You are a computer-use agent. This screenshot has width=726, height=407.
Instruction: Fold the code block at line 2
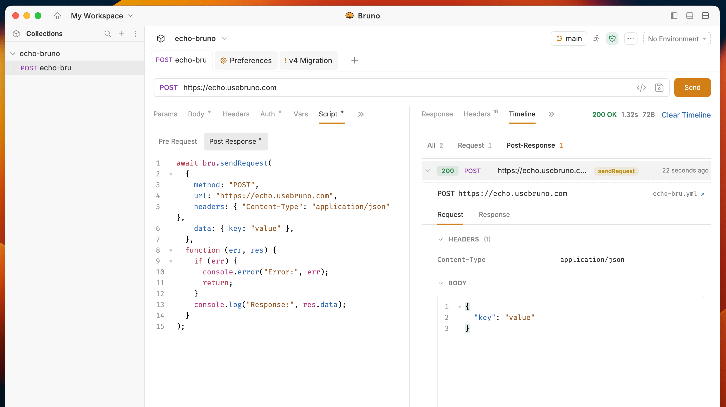pos(171,174)
